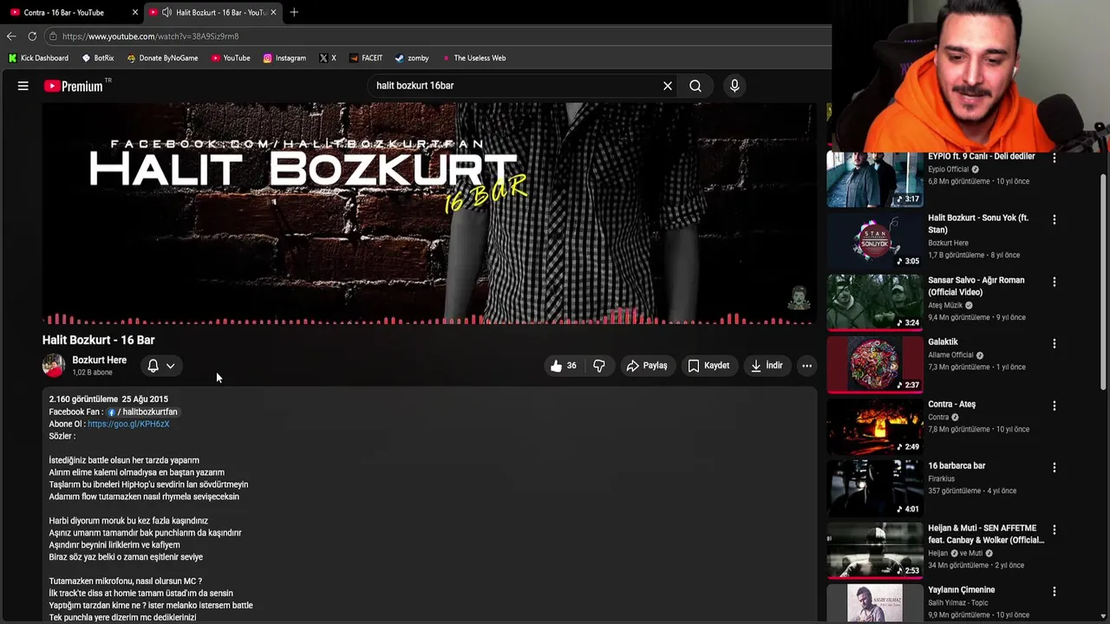
Task: Open the Instagram bookmark
Action: pyautogui.click(x=284, y=58)
